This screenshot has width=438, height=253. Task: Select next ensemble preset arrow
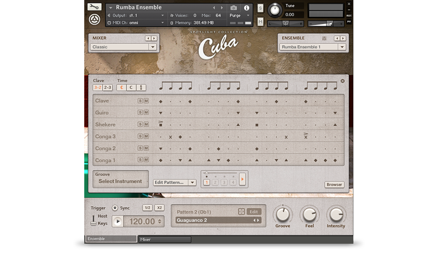tap(343, 38)
